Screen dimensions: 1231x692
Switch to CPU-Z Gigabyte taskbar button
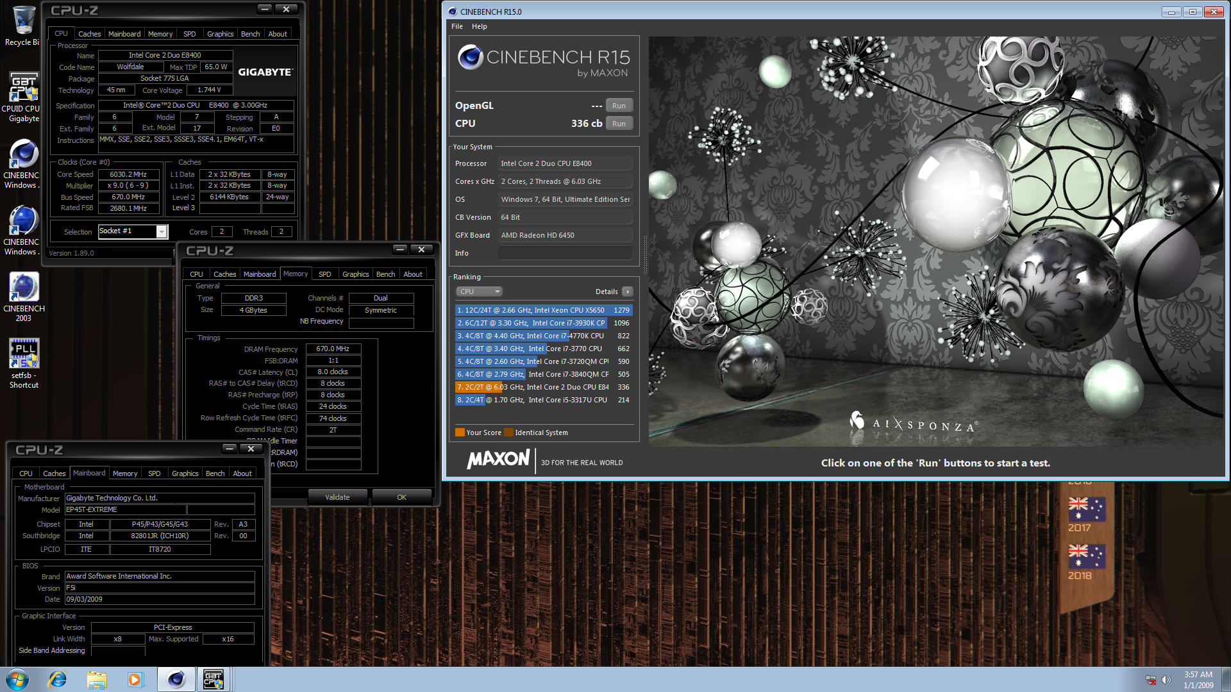pos(214,679)
